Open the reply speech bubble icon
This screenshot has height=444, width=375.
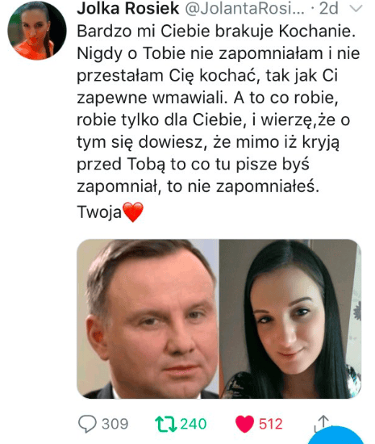87,424
